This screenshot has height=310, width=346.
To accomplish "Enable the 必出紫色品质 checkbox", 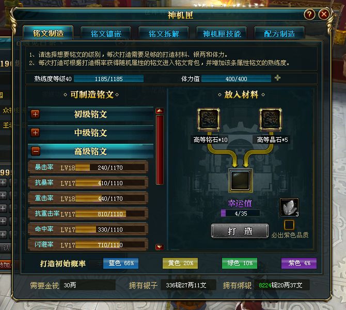I will (289, 225).
